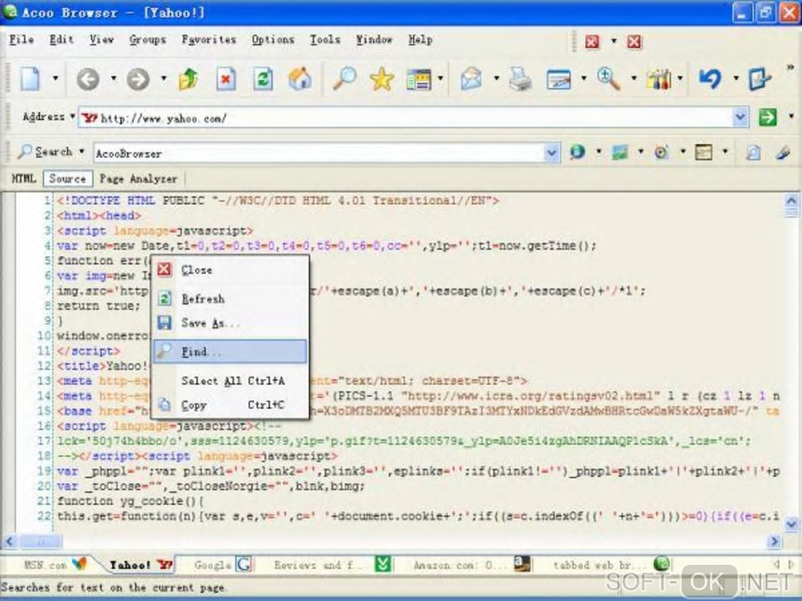Click the search bar news list icon
The width and height of the screenshot is (802, 601).
(703, 152)
